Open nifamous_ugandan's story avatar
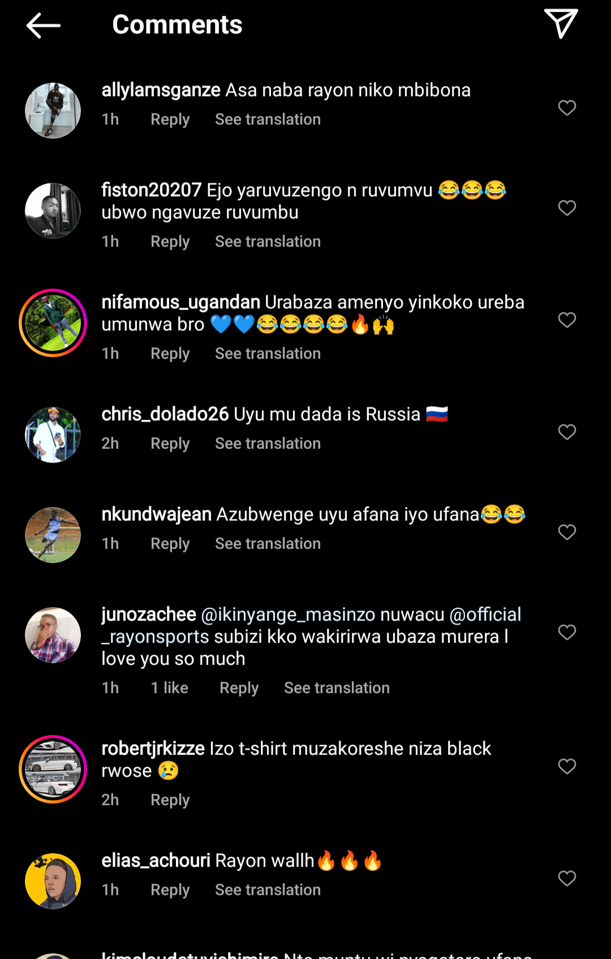Image resolution: width=611 pixels, height=959 pixels. pos(53,323)
